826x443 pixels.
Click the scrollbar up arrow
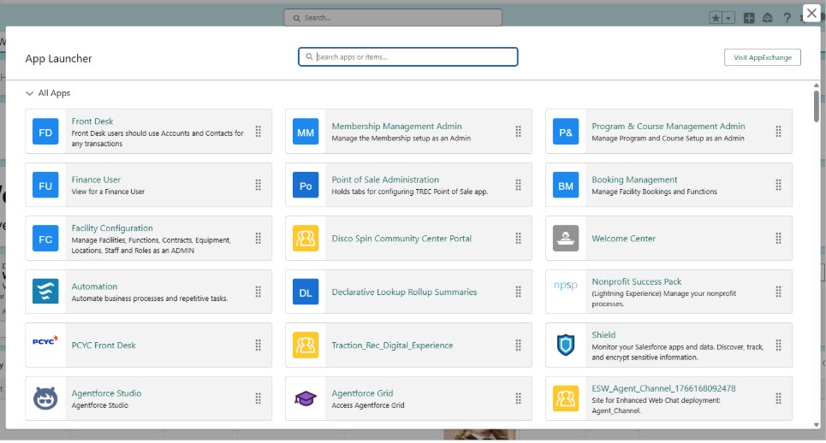[816, 86]
